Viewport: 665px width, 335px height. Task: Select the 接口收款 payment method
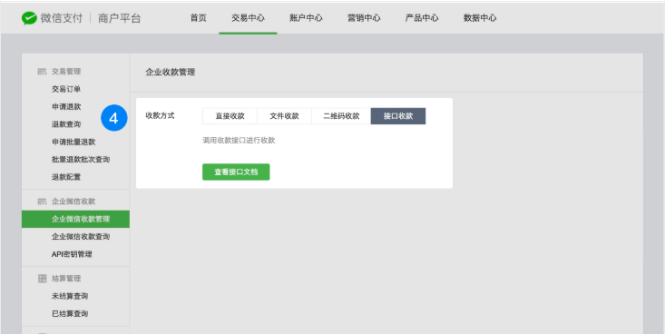point(398,116)
